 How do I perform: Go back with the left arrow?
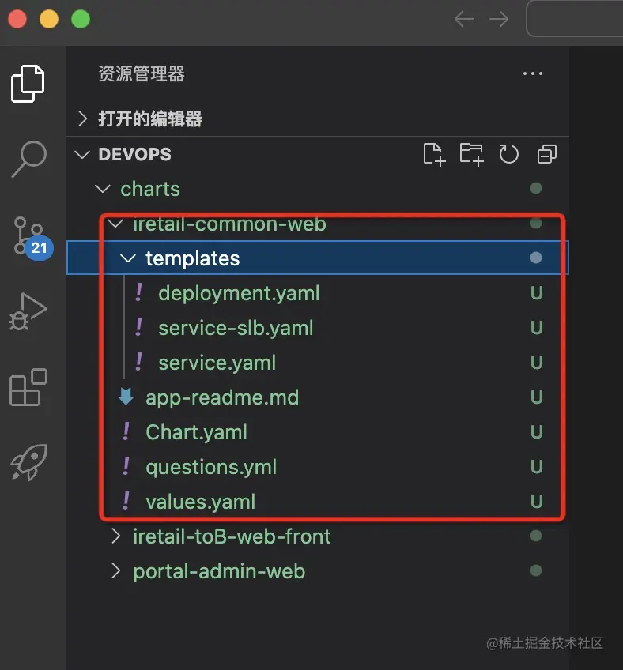tap(464, 19)
